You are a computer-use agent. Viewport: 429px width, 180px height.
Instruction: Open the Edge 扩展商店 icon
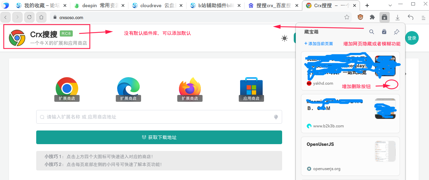[x=128, y=89]
